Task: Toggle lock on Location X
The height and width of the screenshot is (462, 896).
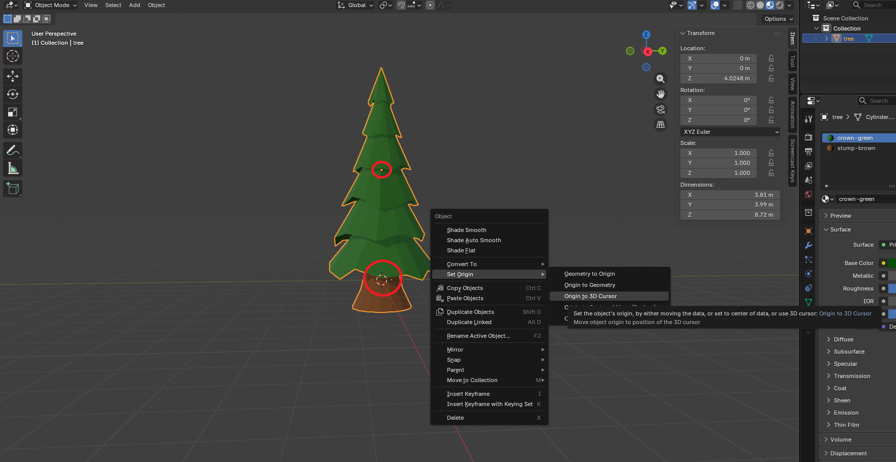Action: click(771, 59)
